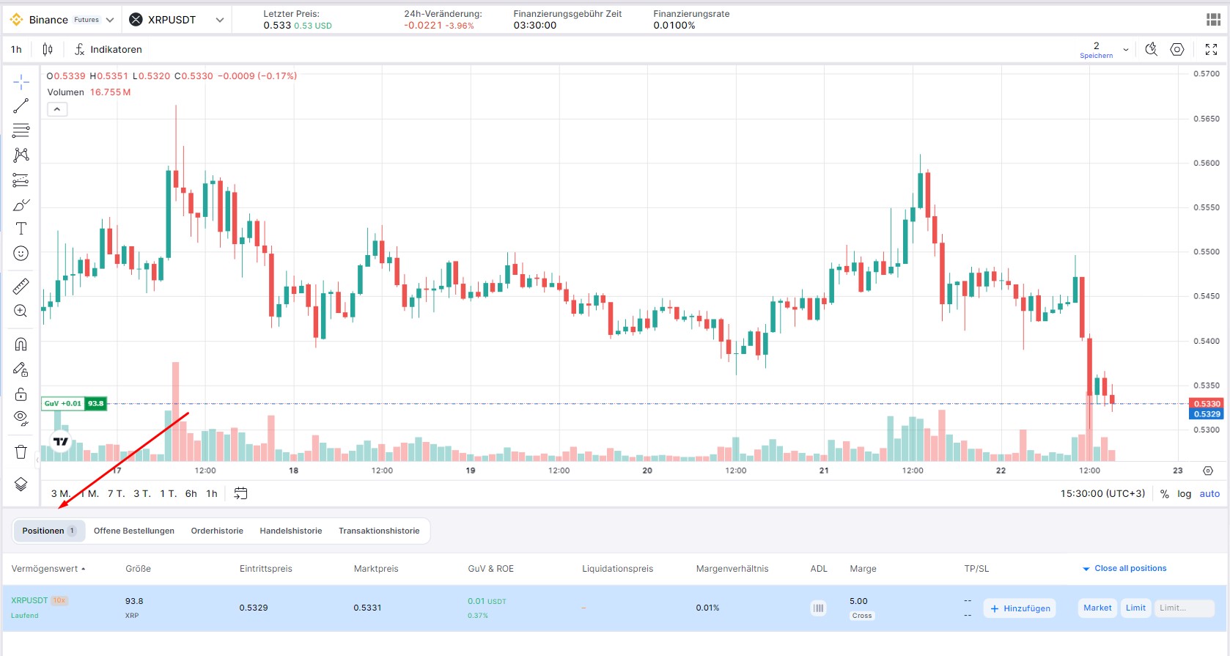The width and height of the screenshot is (1230, 656).
Task: Open the go-to-date calendar icon
Action: (240, 493)
